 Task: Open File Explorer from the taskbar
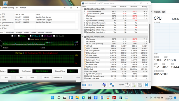(x=77, y=98)
